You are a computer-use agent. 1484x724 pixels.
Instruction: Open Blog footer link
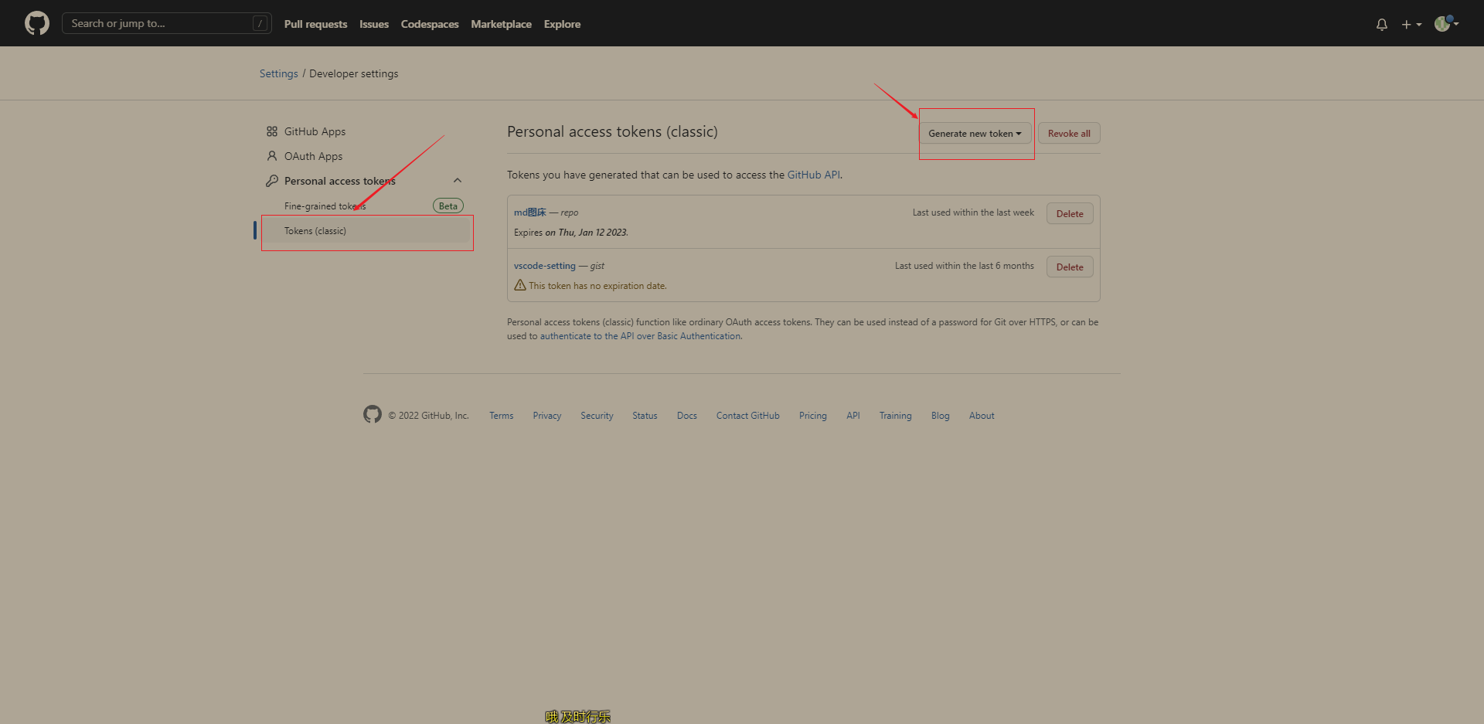[x=940, y=416]
